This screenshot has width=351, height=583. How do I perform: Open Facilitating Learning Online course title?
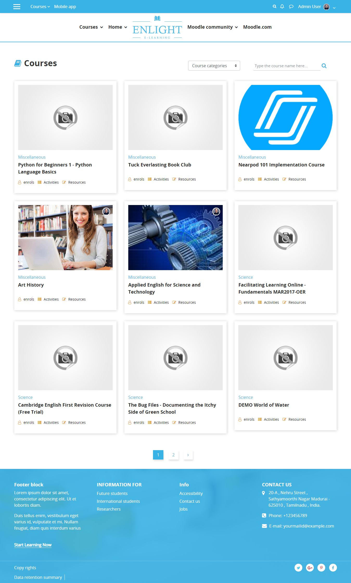tap(272, 288)
